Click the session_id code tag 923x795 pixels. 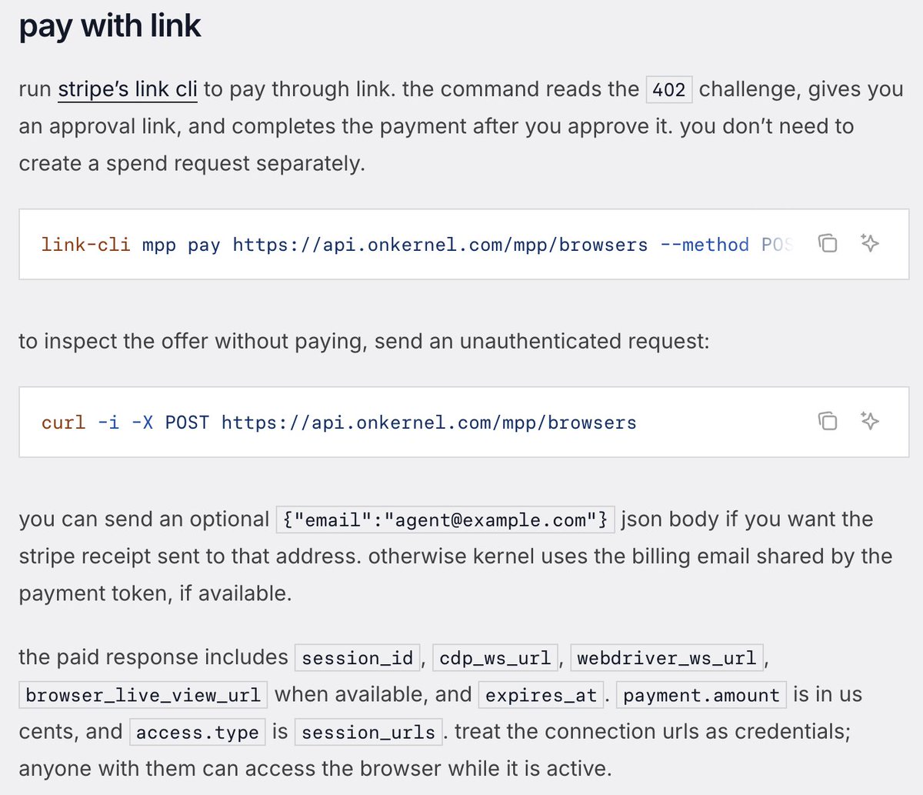358,658
